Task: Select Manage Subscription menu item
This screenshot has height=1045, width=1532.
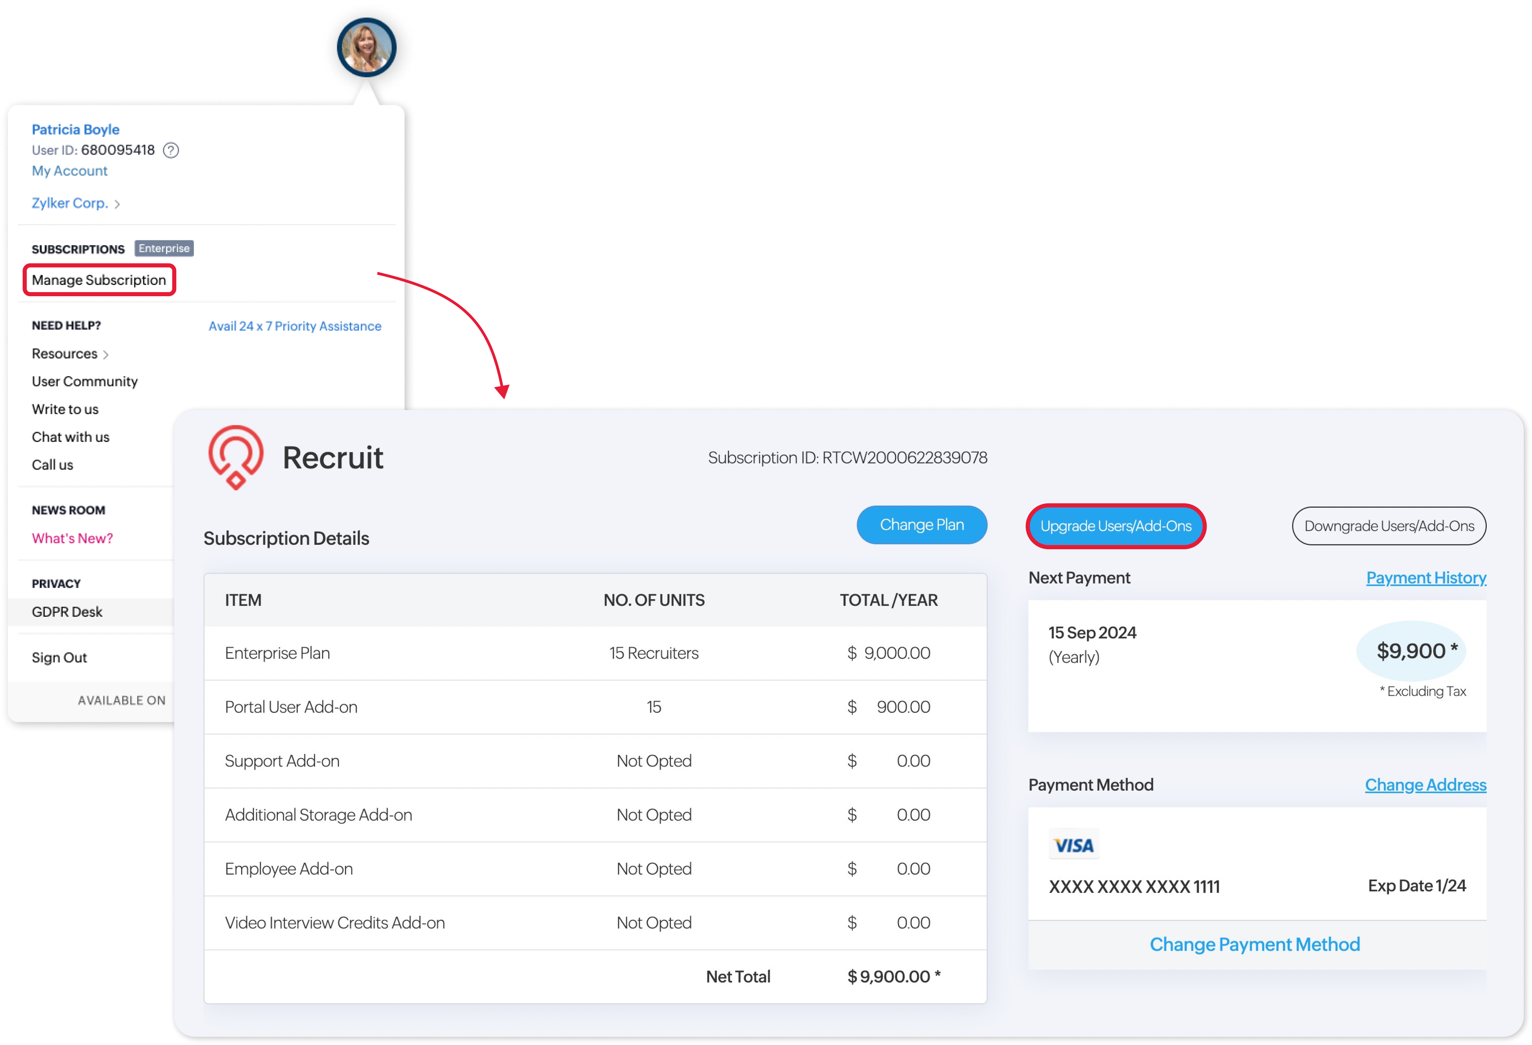Action: click(99, 280)
